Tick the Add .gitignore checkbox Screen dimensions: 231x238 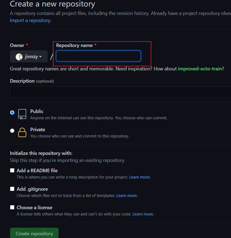(12, 189)
